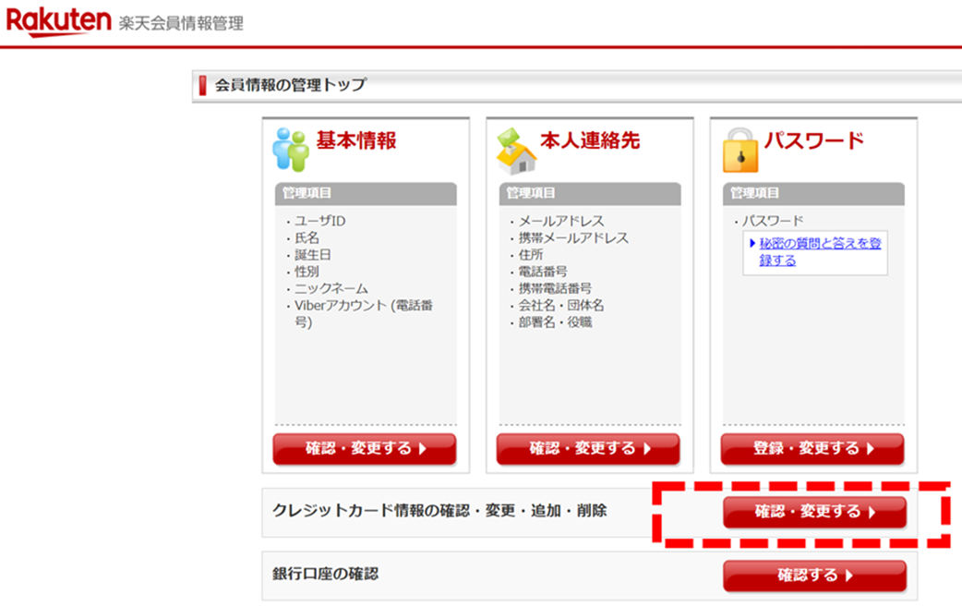Screen dimensions: 962x606
Task: Open 確認・変更する under 基本情報
Action: (364, 449)
